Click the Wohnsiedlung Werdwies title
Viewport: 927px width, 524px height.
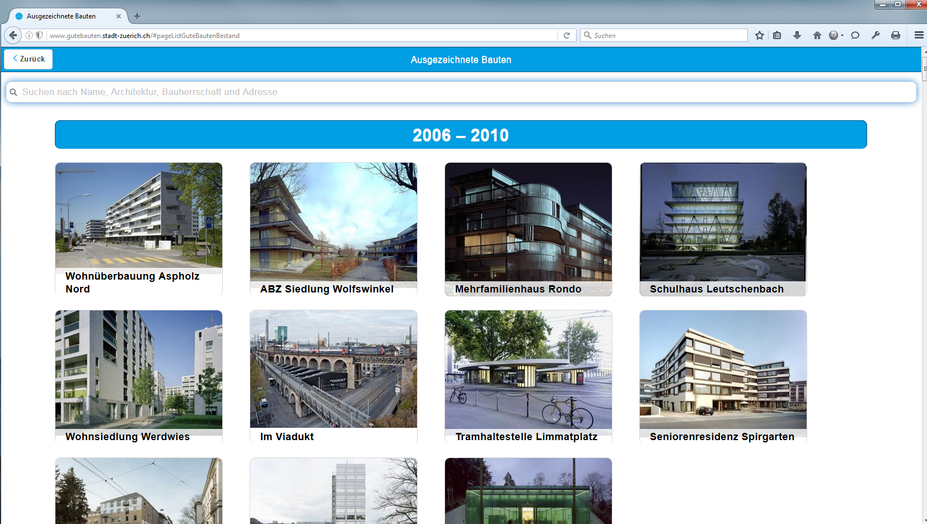(128, 437)
